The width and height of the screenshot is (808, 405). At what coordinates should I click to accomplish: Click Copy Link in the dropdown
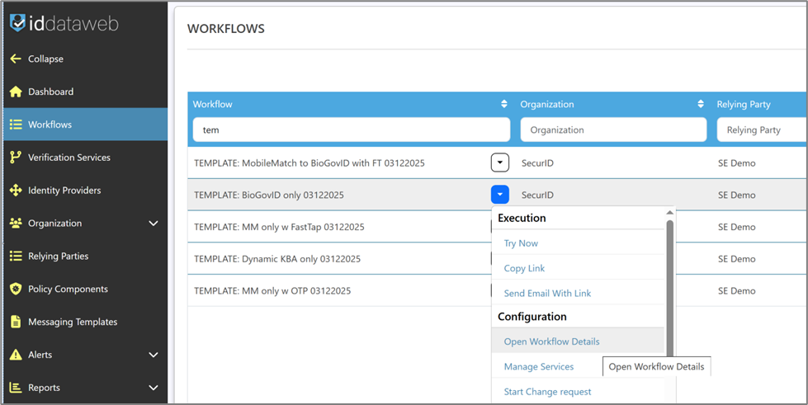(x=524, y=268)
